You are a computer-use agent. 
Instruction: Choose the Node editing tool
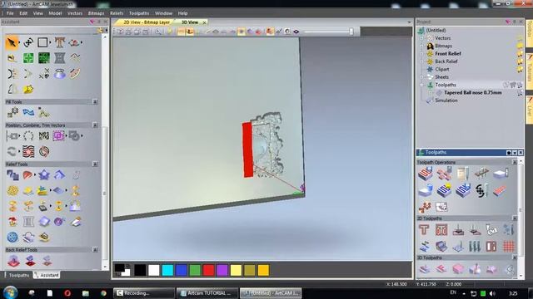[x=28, y=42]
